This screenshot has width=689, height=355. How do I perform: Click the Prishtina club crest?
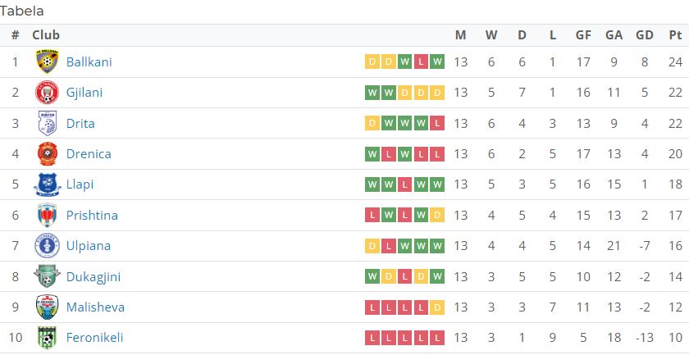point(47,215)
